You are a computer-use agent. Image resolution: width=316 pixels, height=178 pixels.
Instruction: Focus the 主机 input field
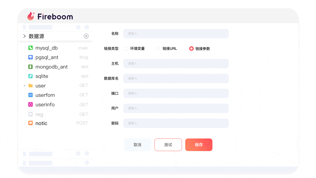click(x=176, y=64)
